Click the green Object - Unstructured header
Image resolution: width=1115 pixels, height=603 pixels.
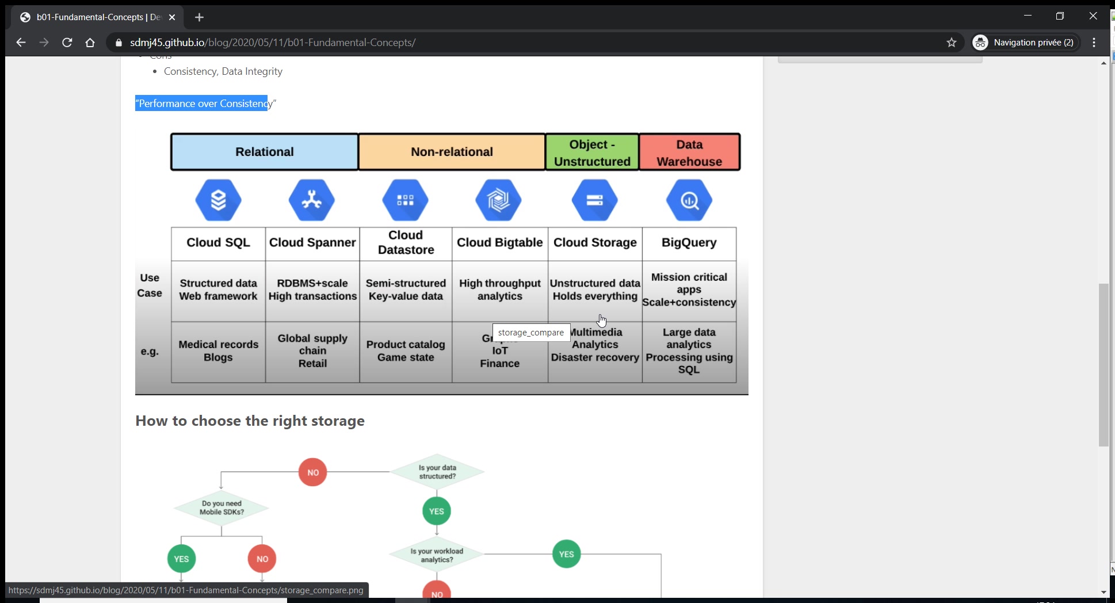coord(592,152)
